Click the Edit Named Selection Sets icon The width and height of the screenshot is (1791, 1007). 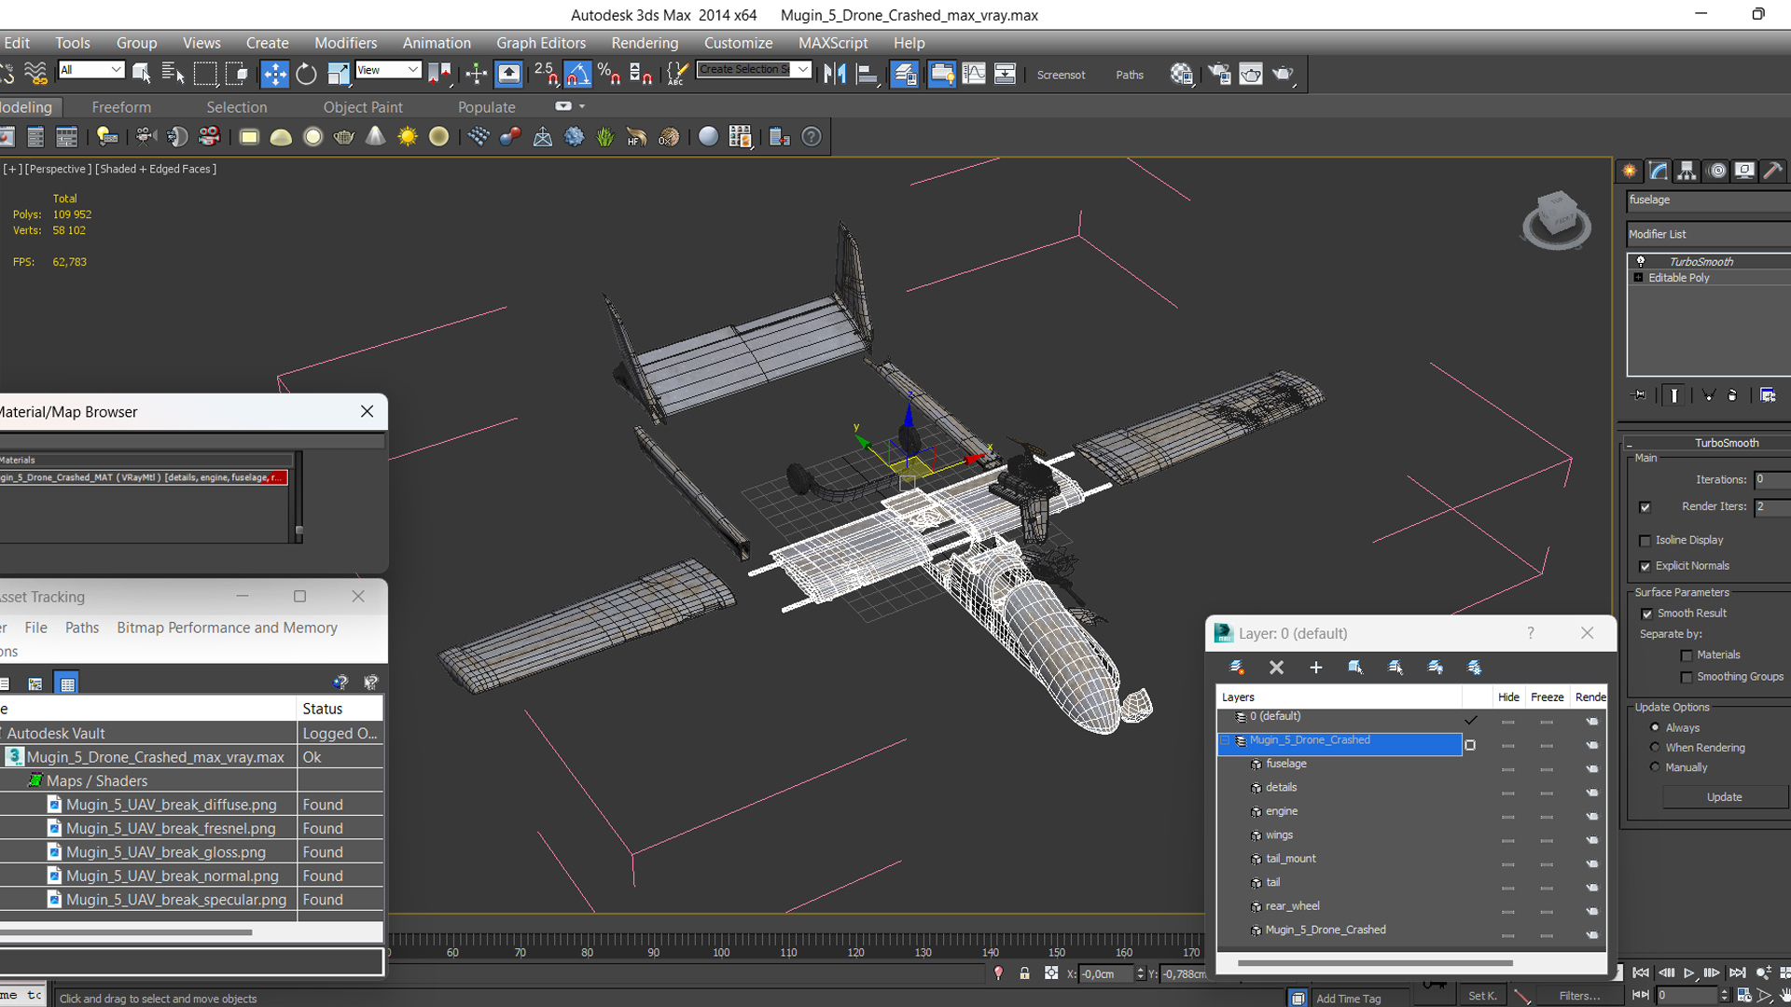[678, 74]
